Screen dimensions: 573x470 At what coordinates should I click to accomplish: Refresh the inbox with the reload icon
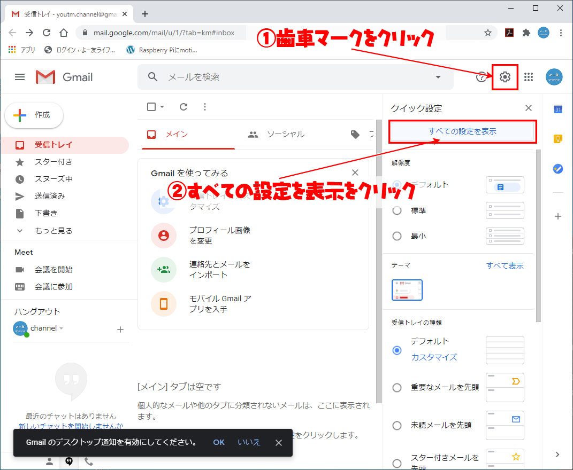[x=183, y=107]
